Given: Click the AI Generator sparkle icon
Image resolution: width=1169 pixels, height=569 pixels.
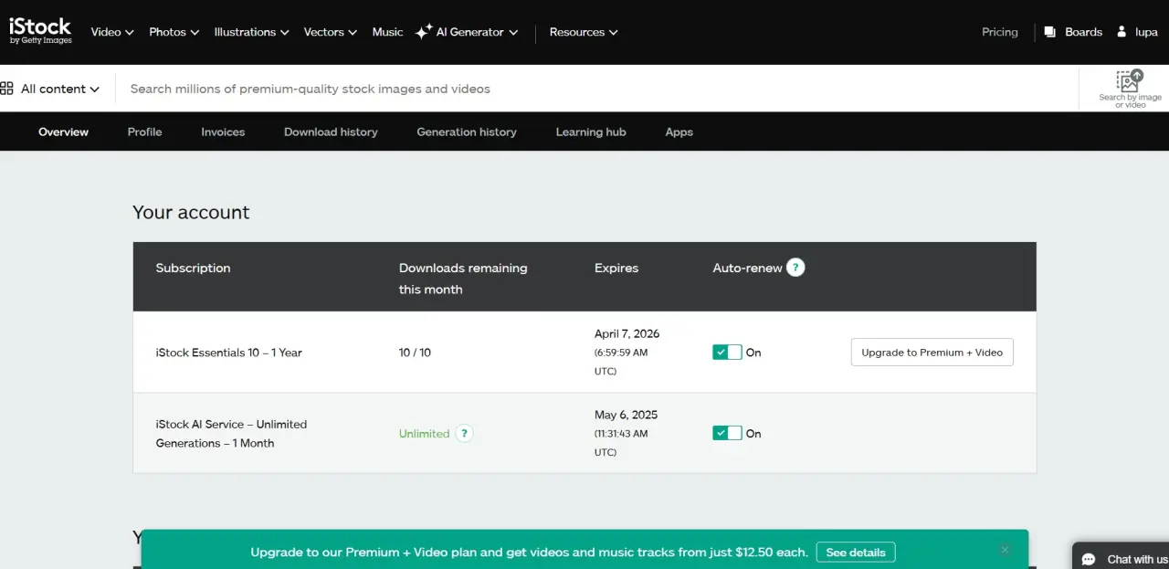Looking at the screenshot, I should pos(424,32).
